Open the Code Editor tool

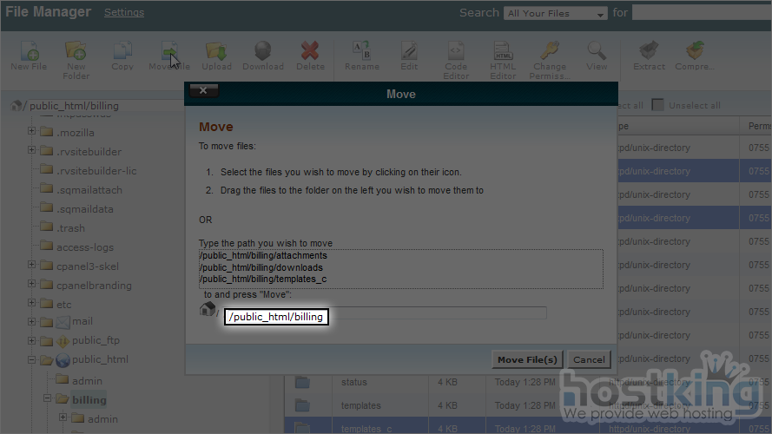(x=456, y=54)
